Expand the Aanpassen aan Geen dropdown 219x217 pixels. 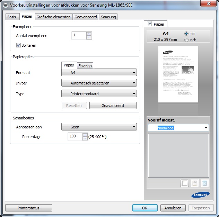[99, 127]
